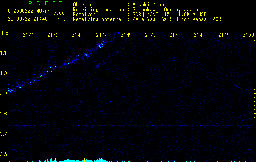Click the bright red-yellow meteor echo streak
Image resolution: width=256 pixels, height=162 pixels.
click(x=118, y=49)
